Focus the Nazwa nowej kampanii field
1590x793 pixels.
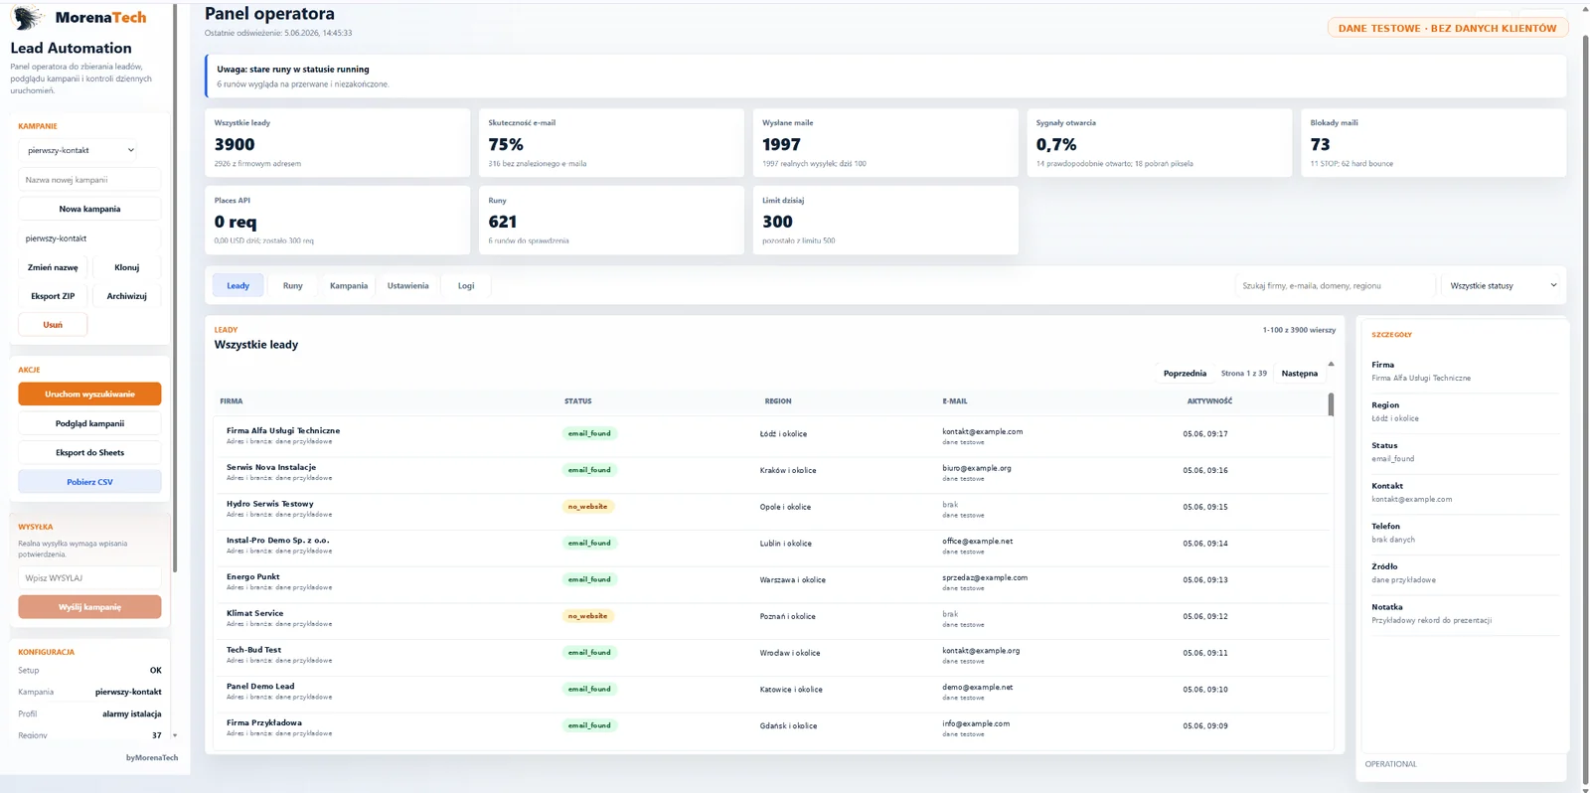(x=89, y=180)
